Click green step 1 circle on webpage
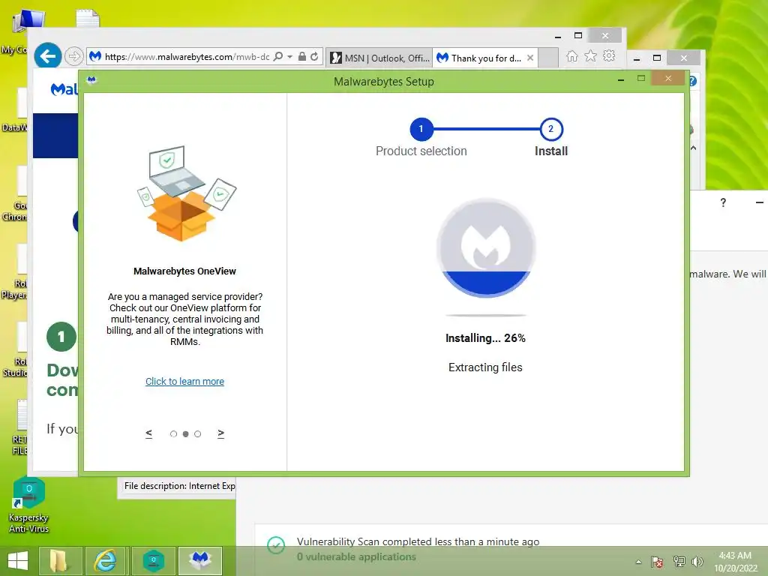The height and width of the screenshot is (576, 768). click(61, 337)
